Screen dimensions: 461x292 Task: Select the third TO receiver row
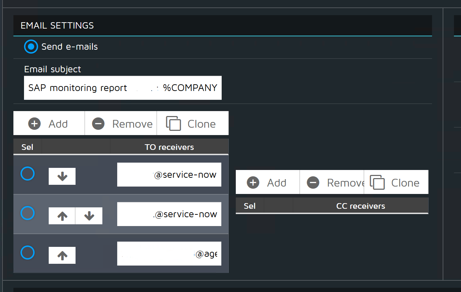click(x=28, y=253)
